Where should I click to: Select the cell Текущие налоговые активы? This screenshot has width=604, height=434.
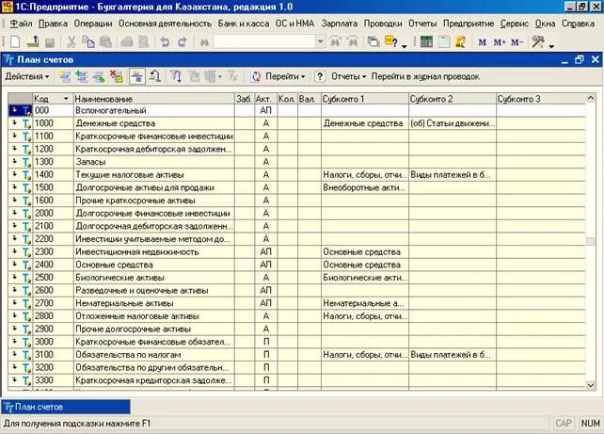153,174
